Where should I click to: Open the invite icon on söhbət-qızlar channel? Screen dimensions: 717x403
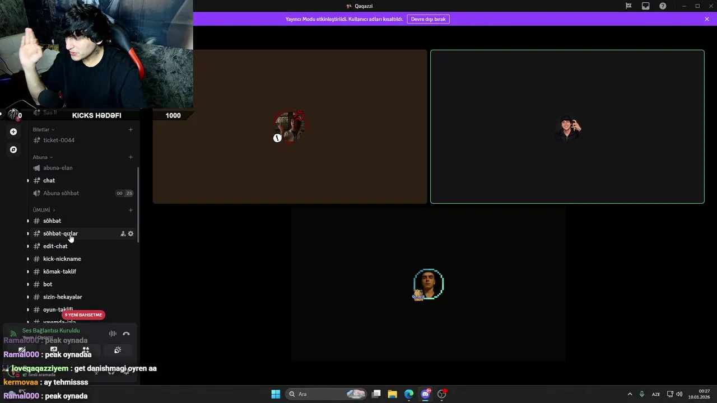123,233
